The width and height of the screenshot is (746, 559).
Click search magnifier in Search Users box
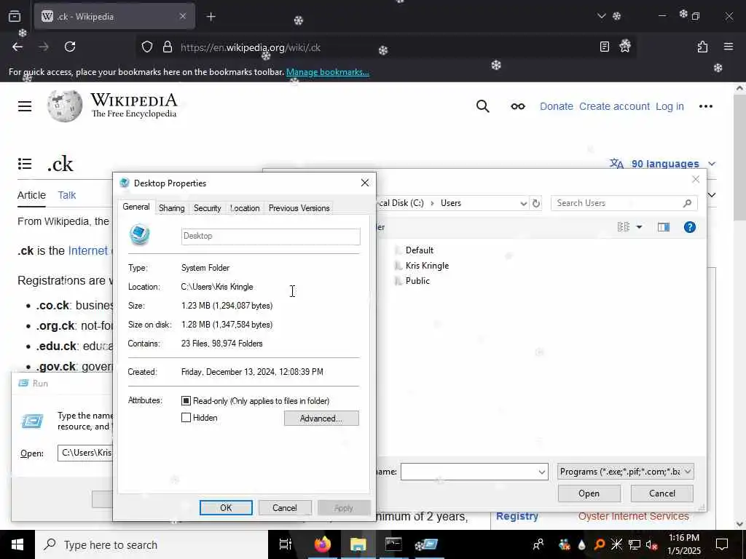click(x=687, y=204)
